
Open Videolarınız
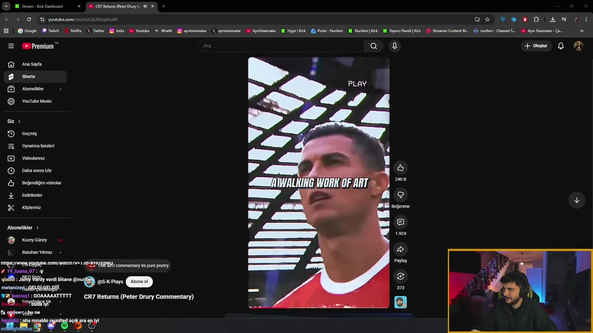coord(35,158)
